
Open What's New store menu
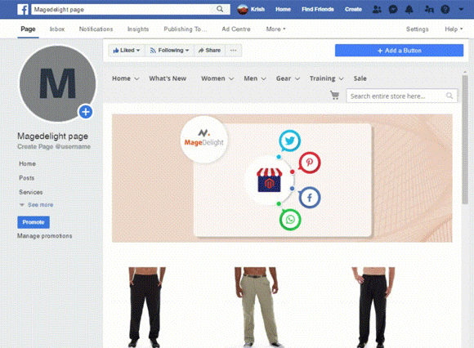[168, 78]
